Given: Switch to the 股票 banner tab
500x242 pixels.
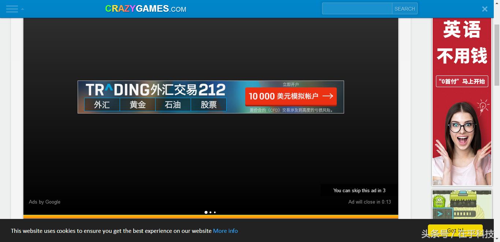Looking at the screenshot, I should [209, 104].
